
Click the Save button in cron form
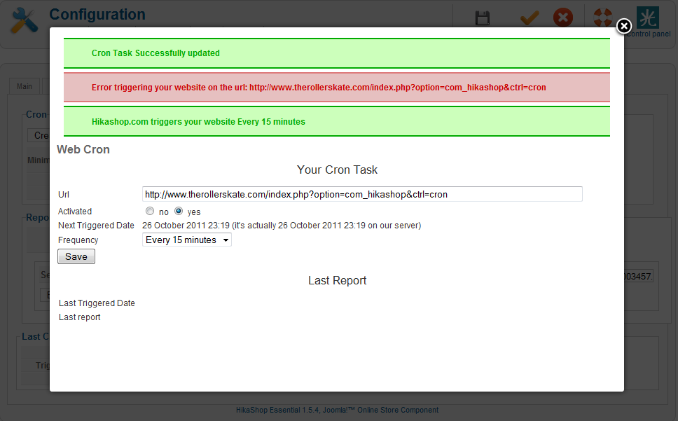(76, 256)
